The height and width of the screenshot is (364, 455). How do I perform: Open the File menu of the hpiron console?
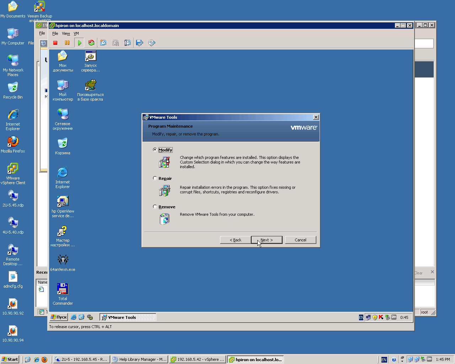click(x=55, y=33)
